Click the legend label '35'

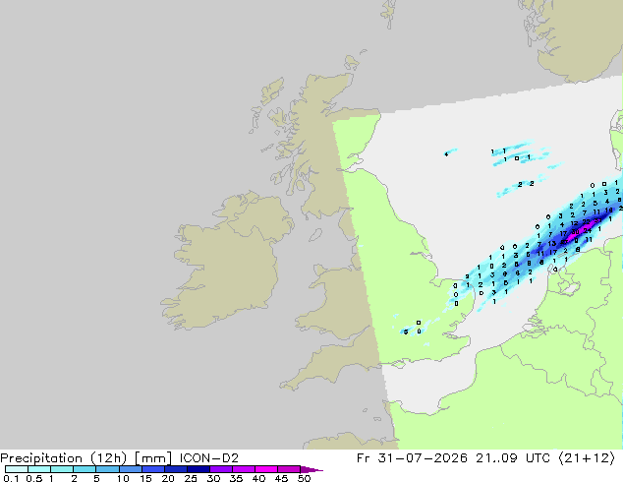(236, 478)
